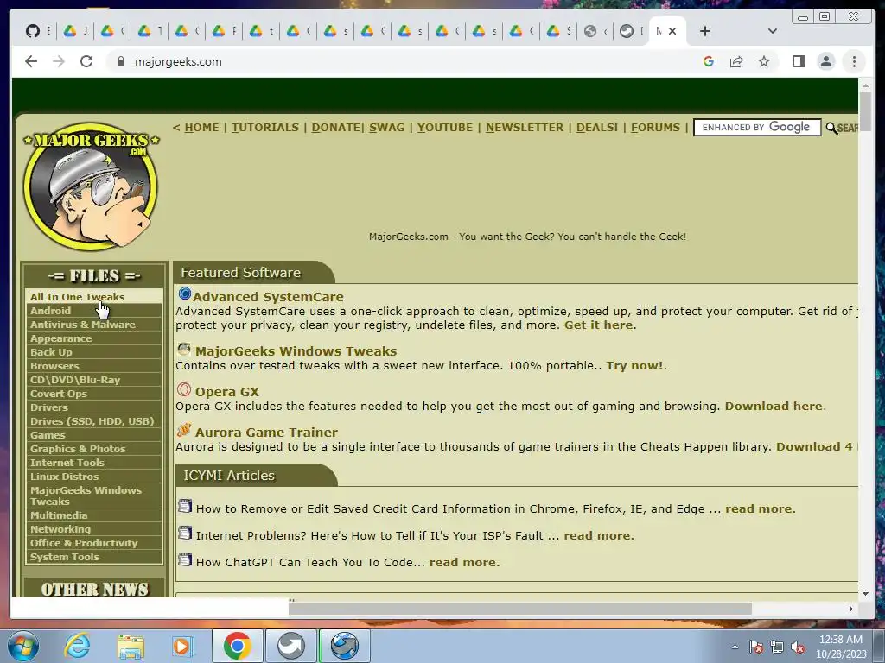Open the YOUTUBE menu link

pyautogui.click(x=445, y=128)
